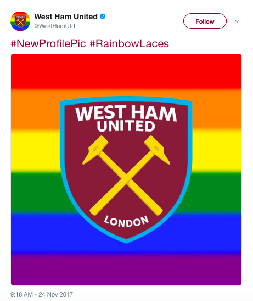Click the crossed hammers in the crest image

click(x=126, y=175)
